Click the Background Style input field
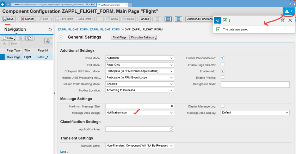Image resolution: width=296 pixels, height=154 pixels. coord(255,84)
